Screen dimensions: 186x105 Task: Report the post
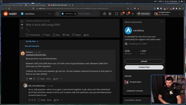pyautogui.click(x=76, y=35)
